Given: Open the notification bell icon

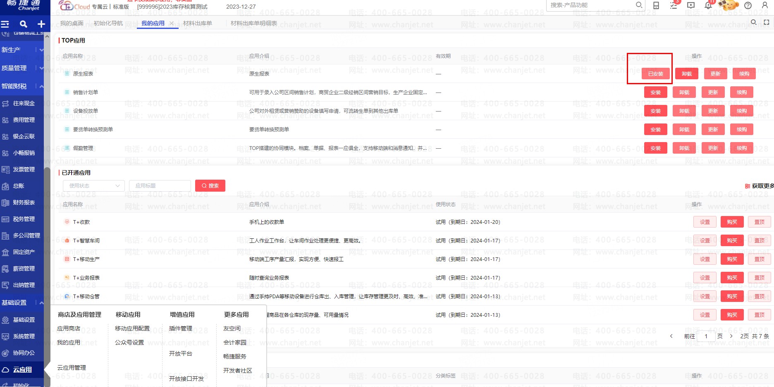Looking at the screenshot, I should point(709,5).
